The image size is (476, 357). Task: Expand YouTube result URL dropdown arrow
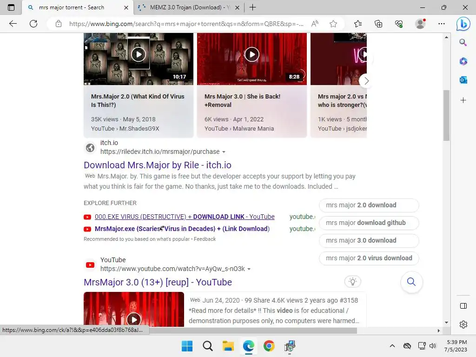click(x=249, y=269)
